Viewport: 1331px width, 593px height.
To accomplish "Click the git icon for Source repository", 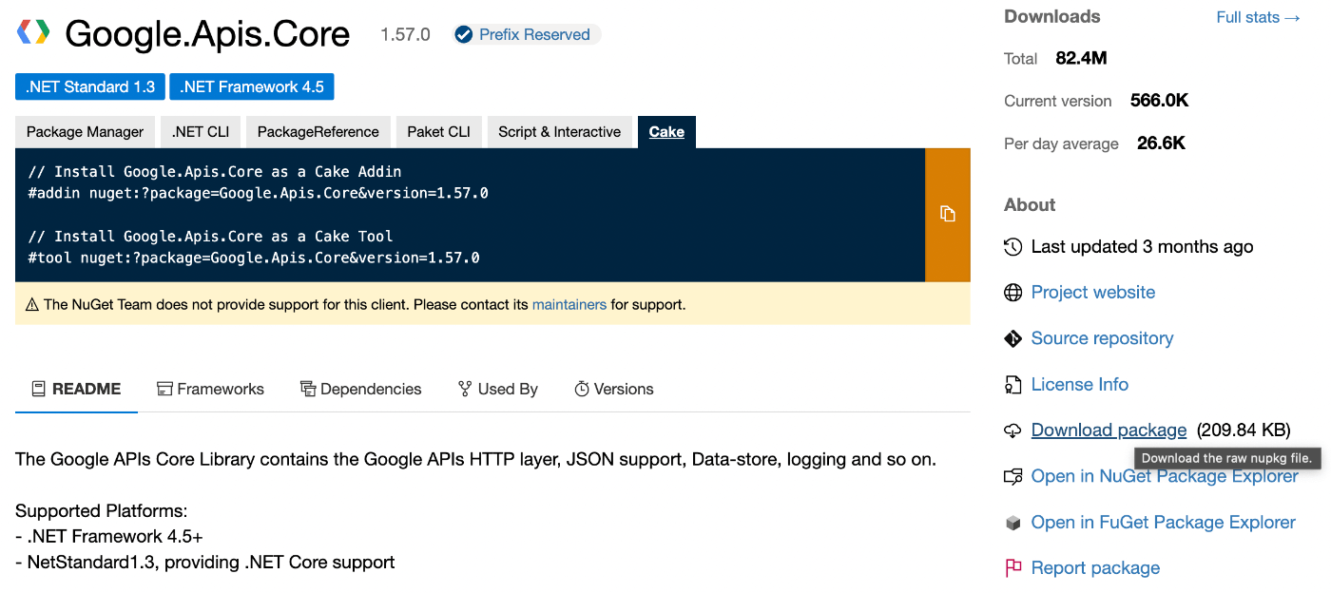I will [x=1013, y=338].
